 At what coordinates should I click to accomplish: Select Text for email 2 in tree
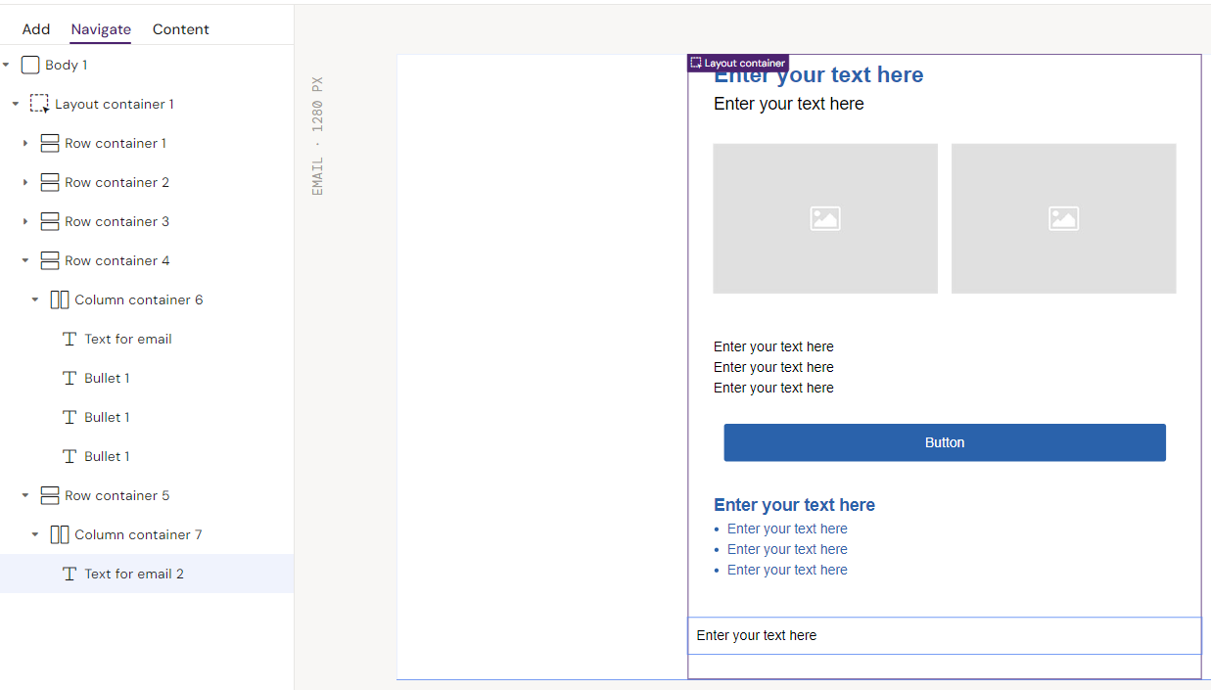tap(134, 574)
